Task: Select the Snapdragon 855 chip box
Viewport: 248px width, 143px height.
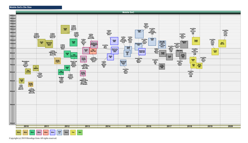Action: 199,66
